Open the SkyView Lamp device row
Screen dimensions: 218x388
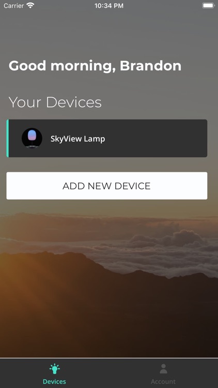[107, 138]
